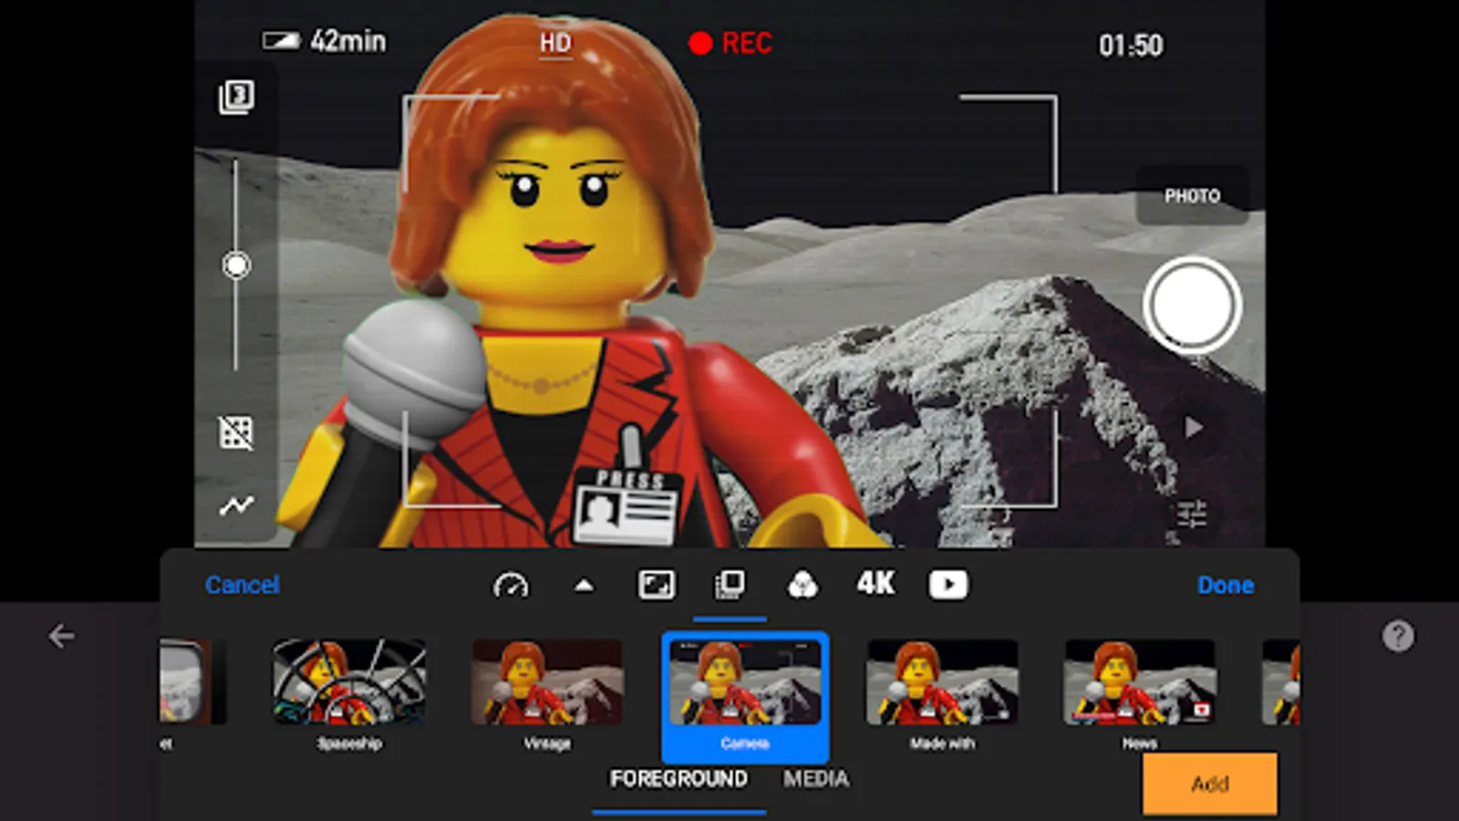Adjust the zoom slider knob

(237, 265)
